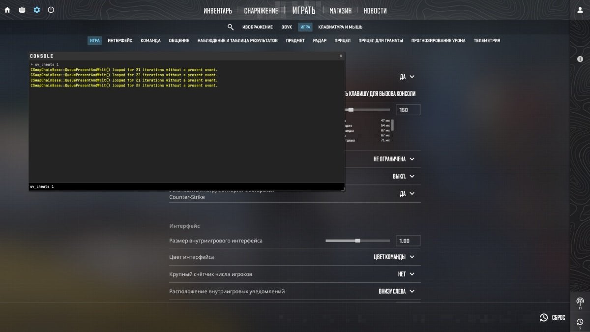The width and height of the screenshot is (590, 332).
Task: Switch to ЗВУК settings tab
Action: [x=287, y=27]
